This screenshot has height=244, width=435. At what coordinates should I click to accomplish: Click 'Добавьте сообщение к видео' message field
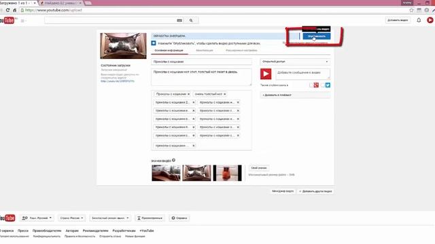[303, 74]
